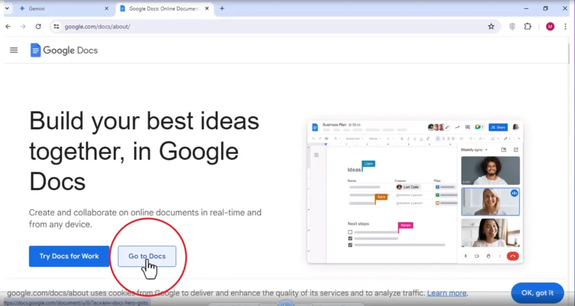The height and width of the screenshot is (306, 575).
Task: View site information icon in address bar
Action: click(x=56, y=26)
